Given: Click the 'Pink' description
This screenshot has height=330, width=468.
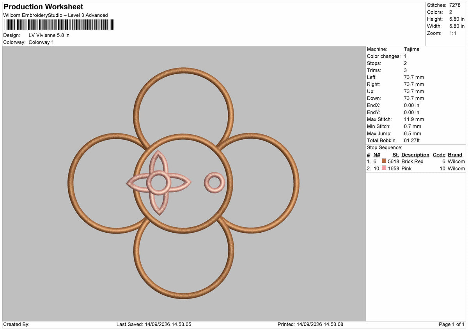Looking at the screenshot, I should click(x=406, y=168).
